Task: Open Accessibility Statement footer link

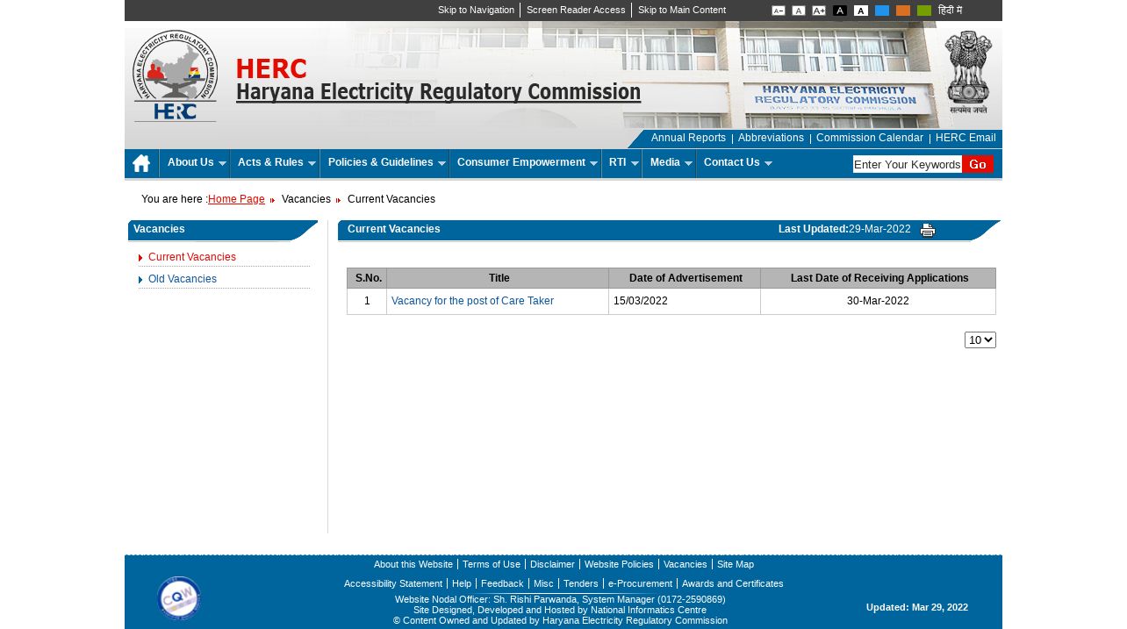Action: (x=393, y=583)
